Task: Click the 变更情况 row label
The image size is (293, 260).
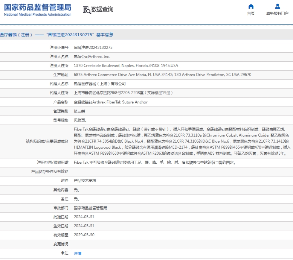Action: tap(61, 244)
